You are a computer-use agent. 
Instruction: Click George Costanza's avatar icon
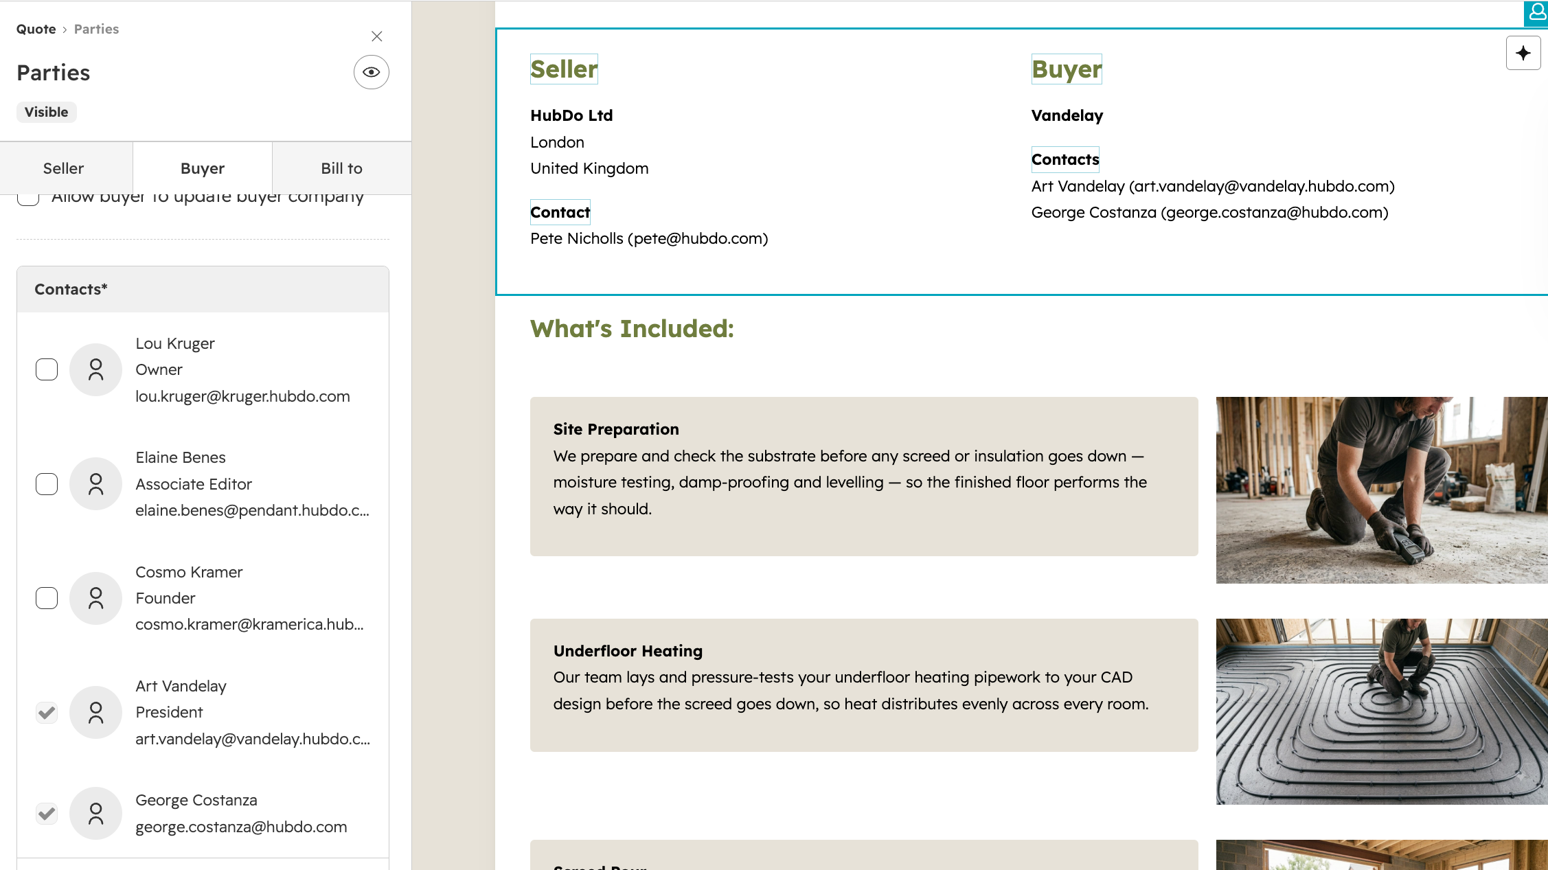tap(96, 813)
